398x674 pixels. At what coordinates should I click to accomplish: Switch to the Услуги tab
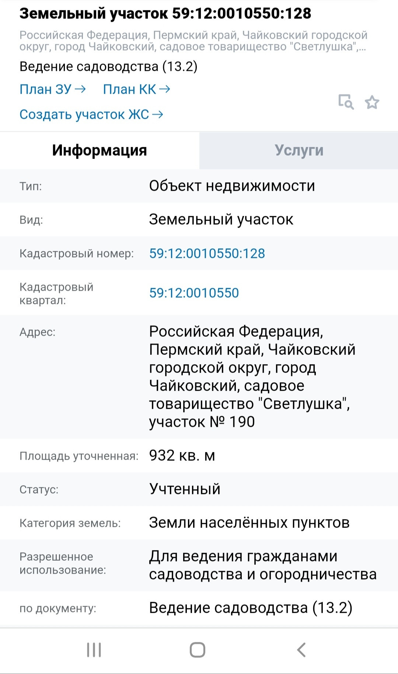(x=299, y=151)
